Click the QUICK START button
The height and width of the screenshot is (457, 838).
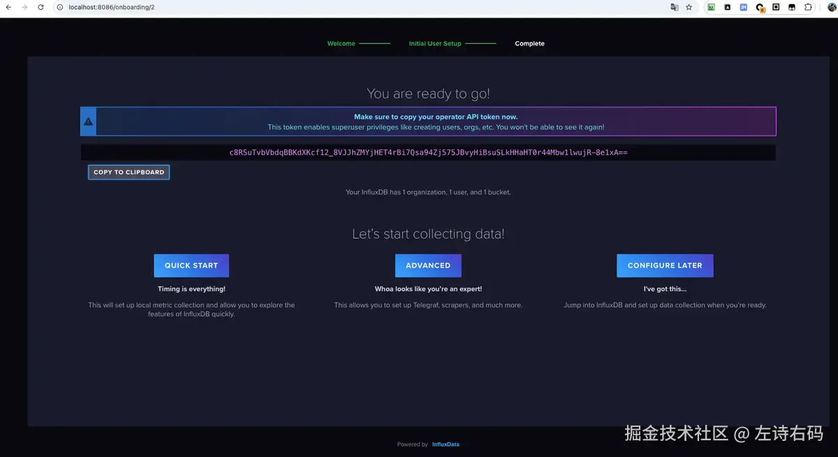191,266
